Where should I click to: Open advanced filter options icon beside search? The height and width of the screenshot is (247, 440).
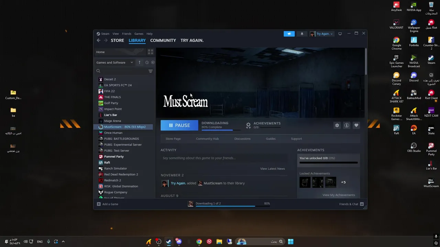tap(150, 71)
